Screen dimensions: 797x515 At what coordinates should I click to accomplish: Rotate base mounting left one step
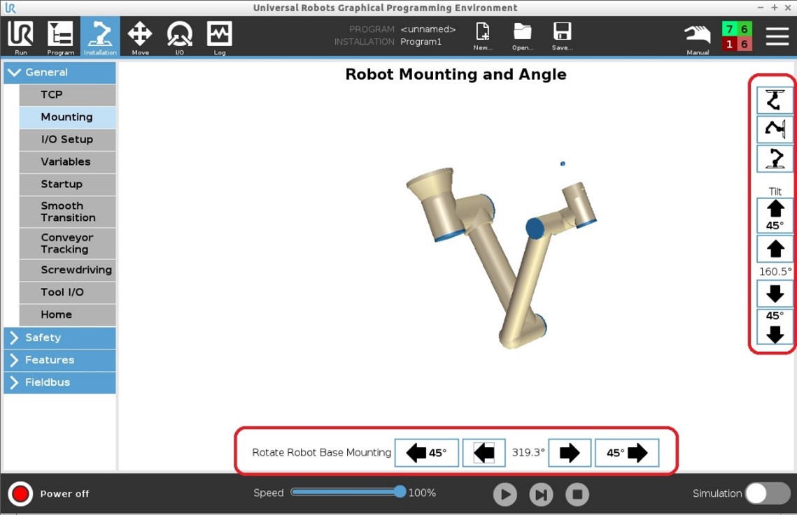click(x=484, y=453)
